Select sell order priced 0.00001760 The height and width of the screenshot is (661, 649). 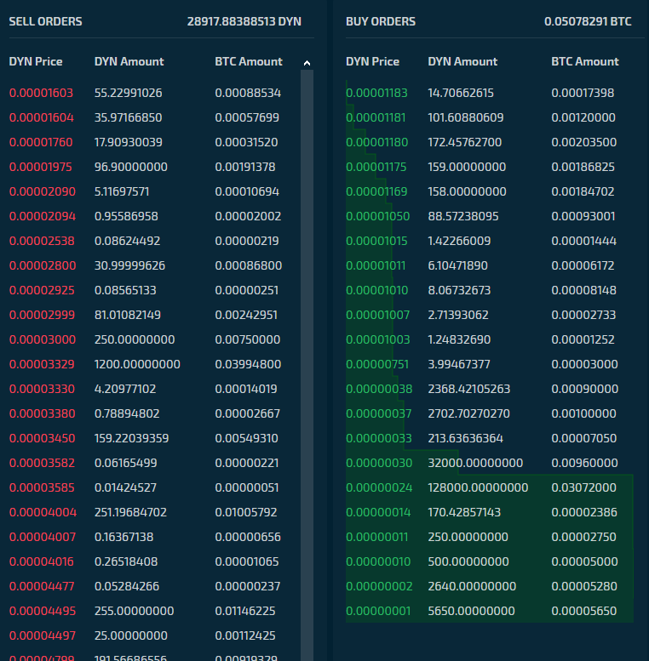[155, 142]
